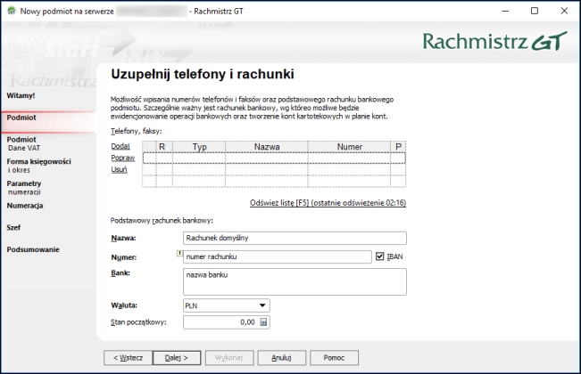Click the Anuluj button
581x374 pixels.
point(282,358)
